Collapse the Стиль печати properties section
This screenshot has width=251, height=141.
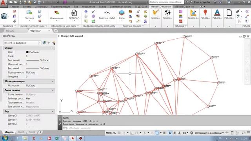coord(53,90)
